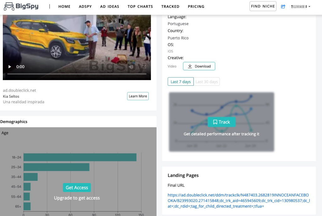Screen dimensions: 322x216
Task: Click the Get Access button
Action: 77,187
